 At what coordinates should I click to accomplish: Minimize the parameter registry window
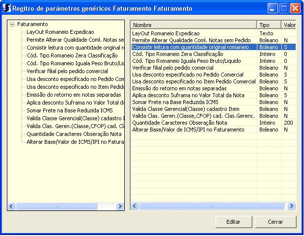(273, 8)
